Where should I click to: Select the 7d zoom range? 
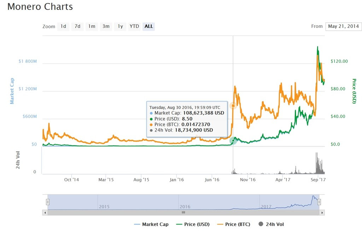(77, 26)
